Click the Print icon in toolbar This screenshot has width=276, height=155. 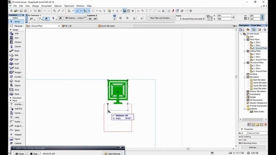[25, 11]
